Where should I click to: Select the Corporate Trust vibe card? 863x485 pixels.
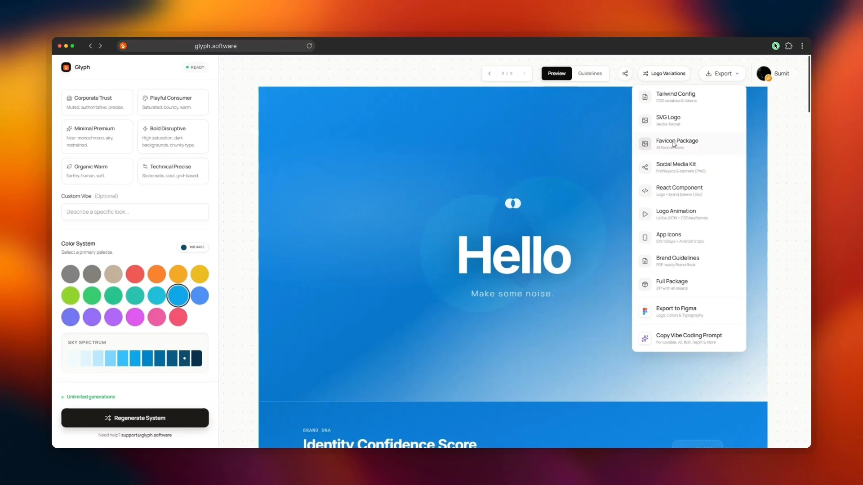coord(97,102)
